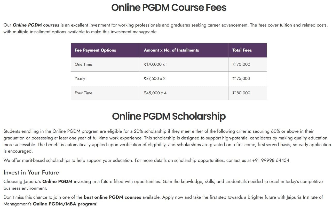Open the bold 'Online PGDM' link after Jaipuria's
This screenshot has height=208, width=332.
[x=57, y=181]
